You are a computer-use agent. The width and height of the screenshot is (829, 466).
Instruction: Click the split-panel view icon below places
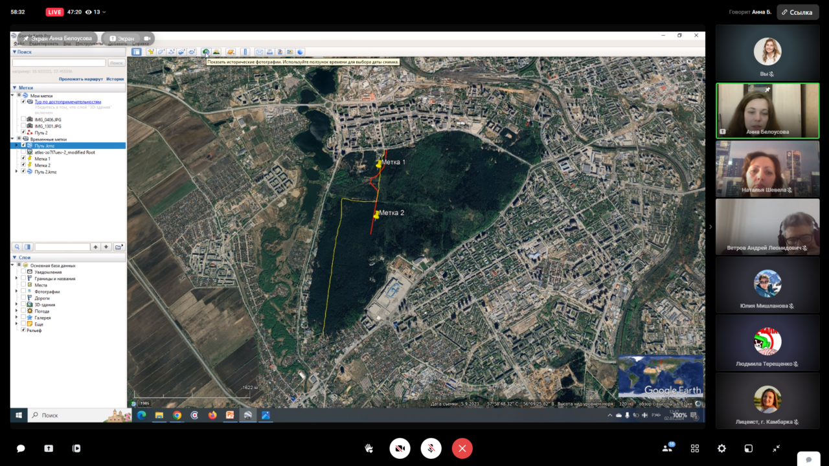pyautogui.click(x=28, y=247)
